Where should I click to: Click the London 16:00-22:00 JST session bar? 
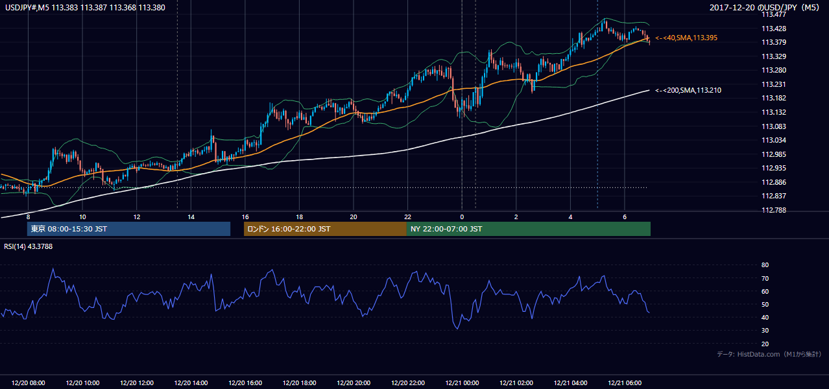tap(325, 229)
